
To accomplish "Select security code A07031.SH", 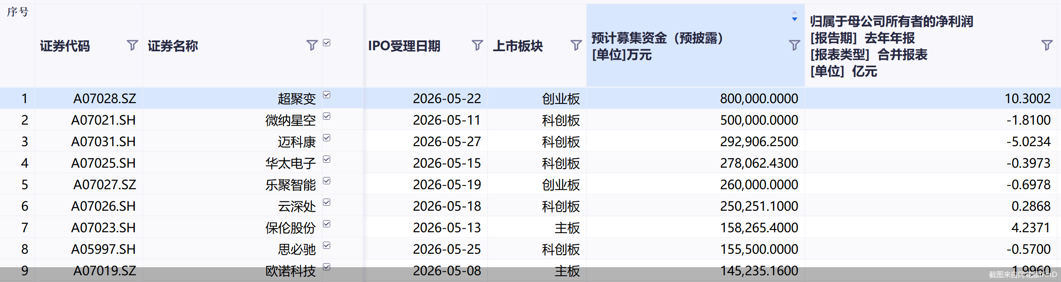I will click(103, 141).
